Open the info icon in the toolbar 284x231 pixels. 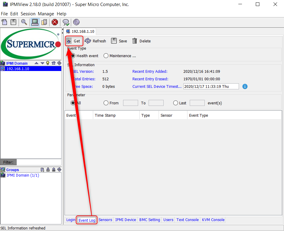76,22
